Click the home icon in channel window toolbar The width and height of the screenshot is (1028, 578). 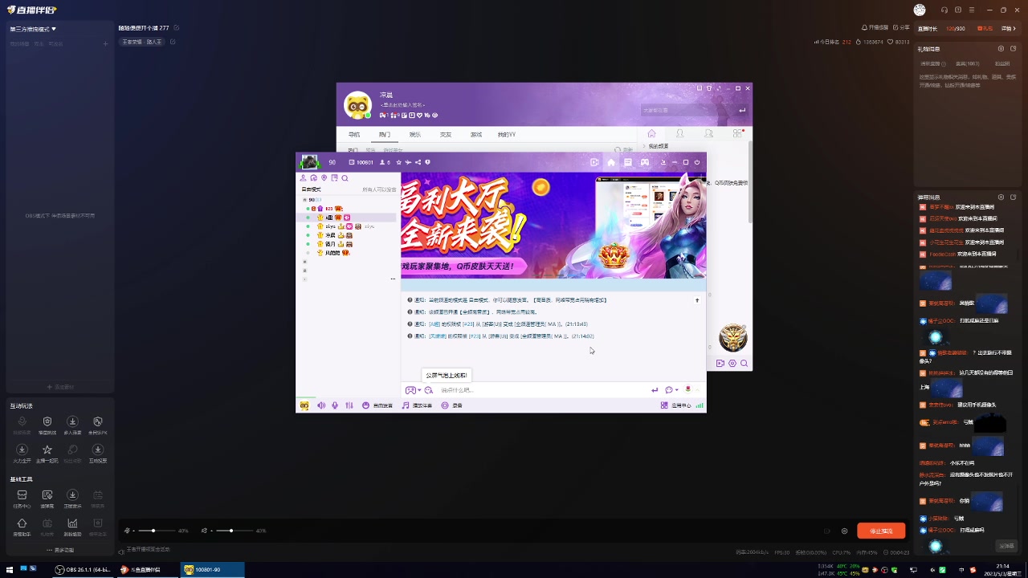coord(611,162)
